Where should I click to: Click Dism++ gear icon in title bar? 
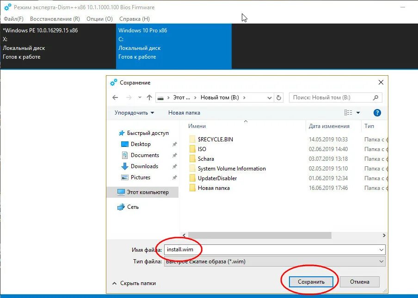tap(7, 7)
